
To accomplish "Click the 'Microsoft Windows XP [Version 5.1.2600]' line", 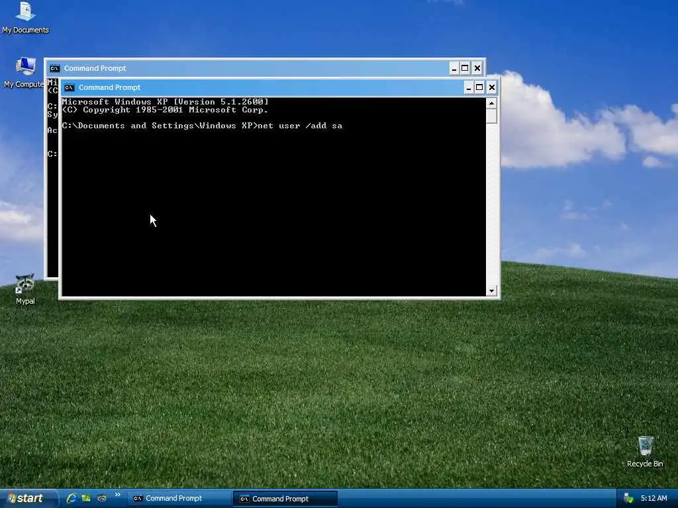I will click(165, 102).
